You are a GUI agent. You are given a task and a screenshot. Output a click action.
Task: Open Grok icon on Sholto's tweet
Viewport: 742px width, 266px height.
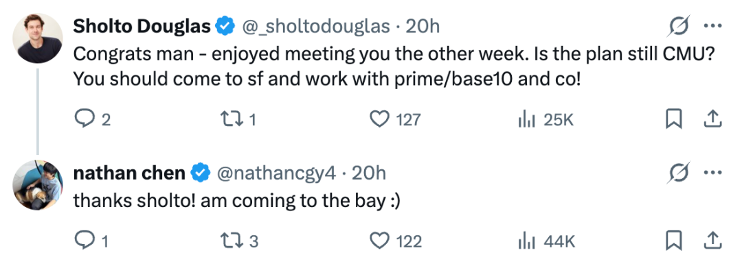coord(679,27)
